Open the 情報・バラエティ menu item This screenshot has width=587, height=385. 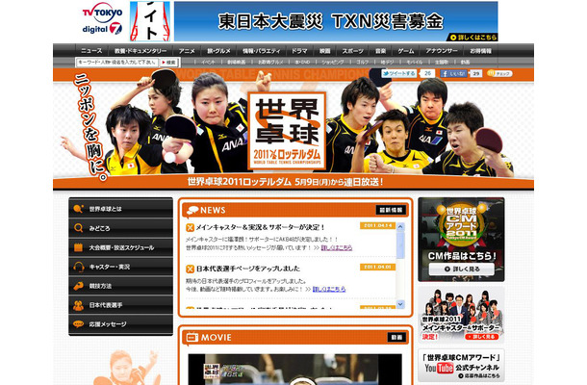(x=262, y=51)
